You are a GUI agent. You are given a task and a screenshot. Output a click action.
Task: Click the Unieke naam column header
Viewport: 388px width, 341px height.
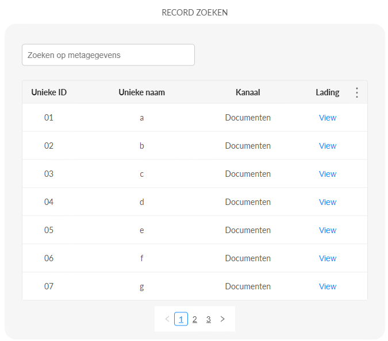pyautogui.click(x=141, y=92)
